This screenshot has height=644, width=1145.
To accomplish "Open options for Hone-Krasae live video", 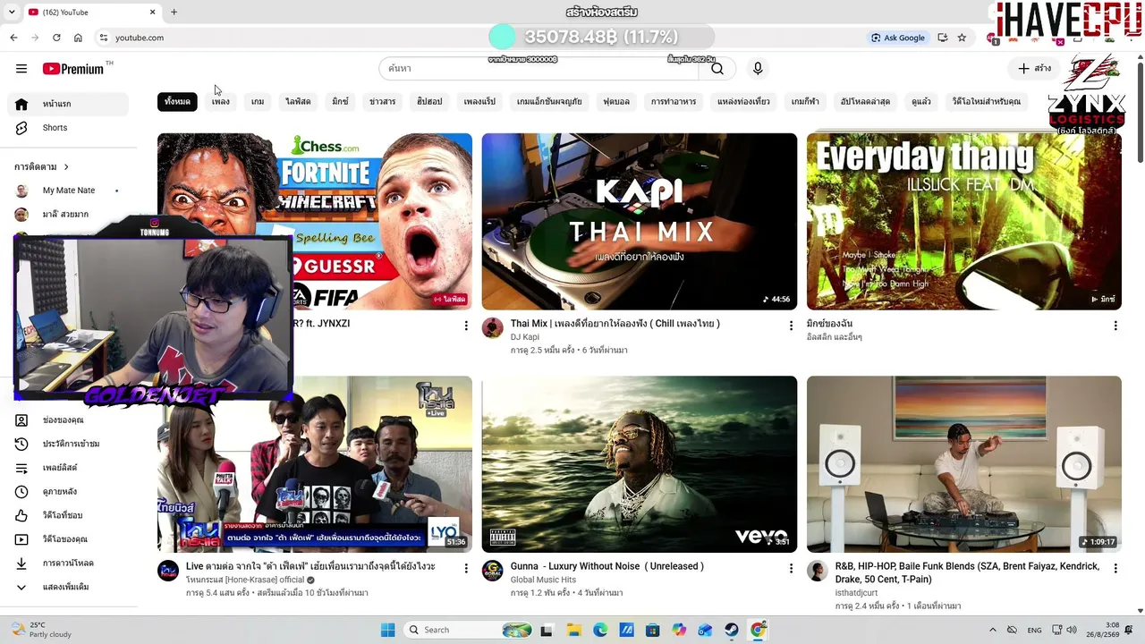I will click(466, 568).
